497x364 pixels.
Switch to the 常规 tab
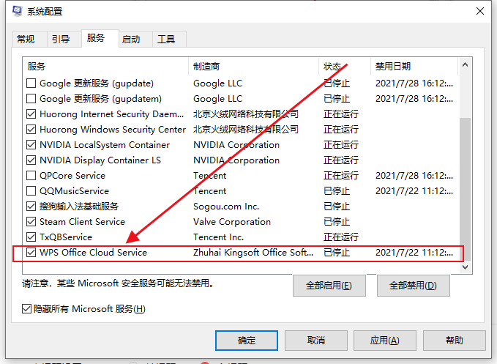click(x=30, y=39)
